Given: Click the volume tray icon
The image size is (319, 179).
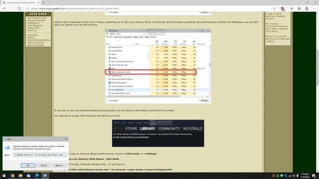Looking at the screenshot, I should point(294,176).
